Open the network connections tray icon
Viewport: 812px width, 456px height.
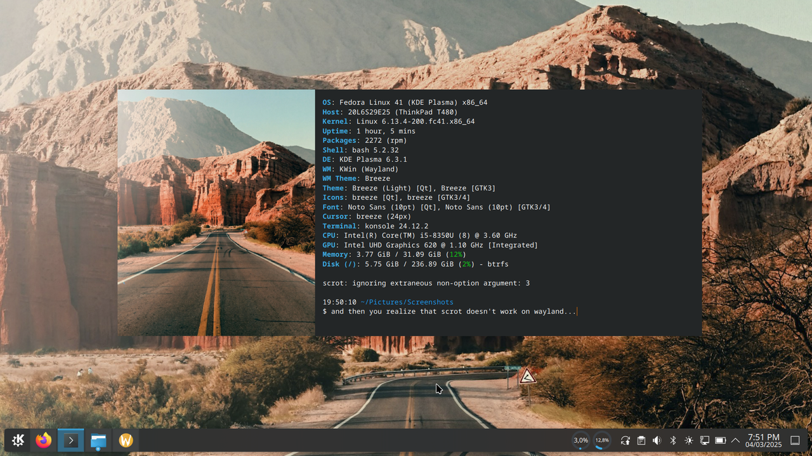point(704,440)
